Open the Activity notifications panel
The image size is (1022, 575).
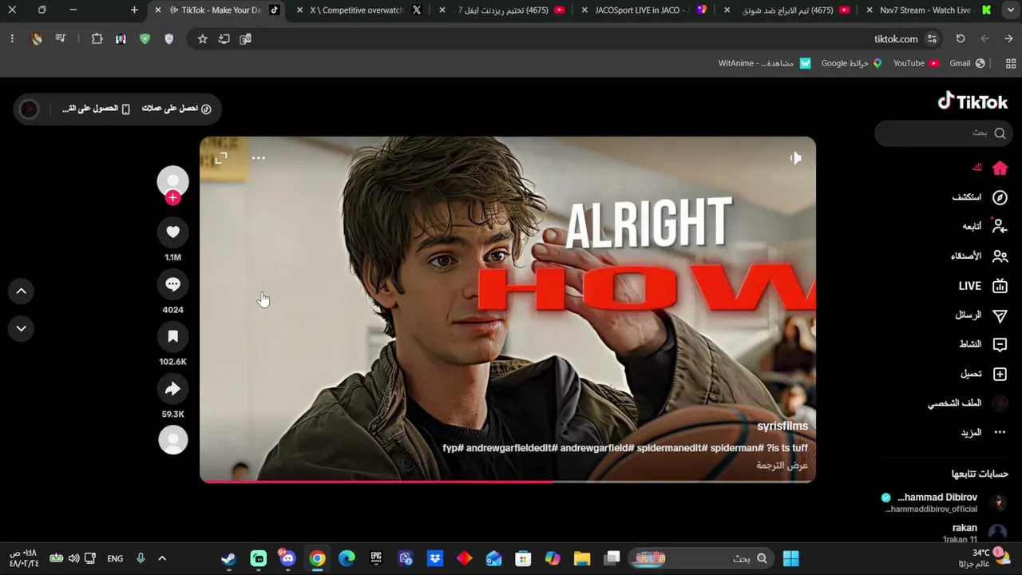[x=984, y=344]
